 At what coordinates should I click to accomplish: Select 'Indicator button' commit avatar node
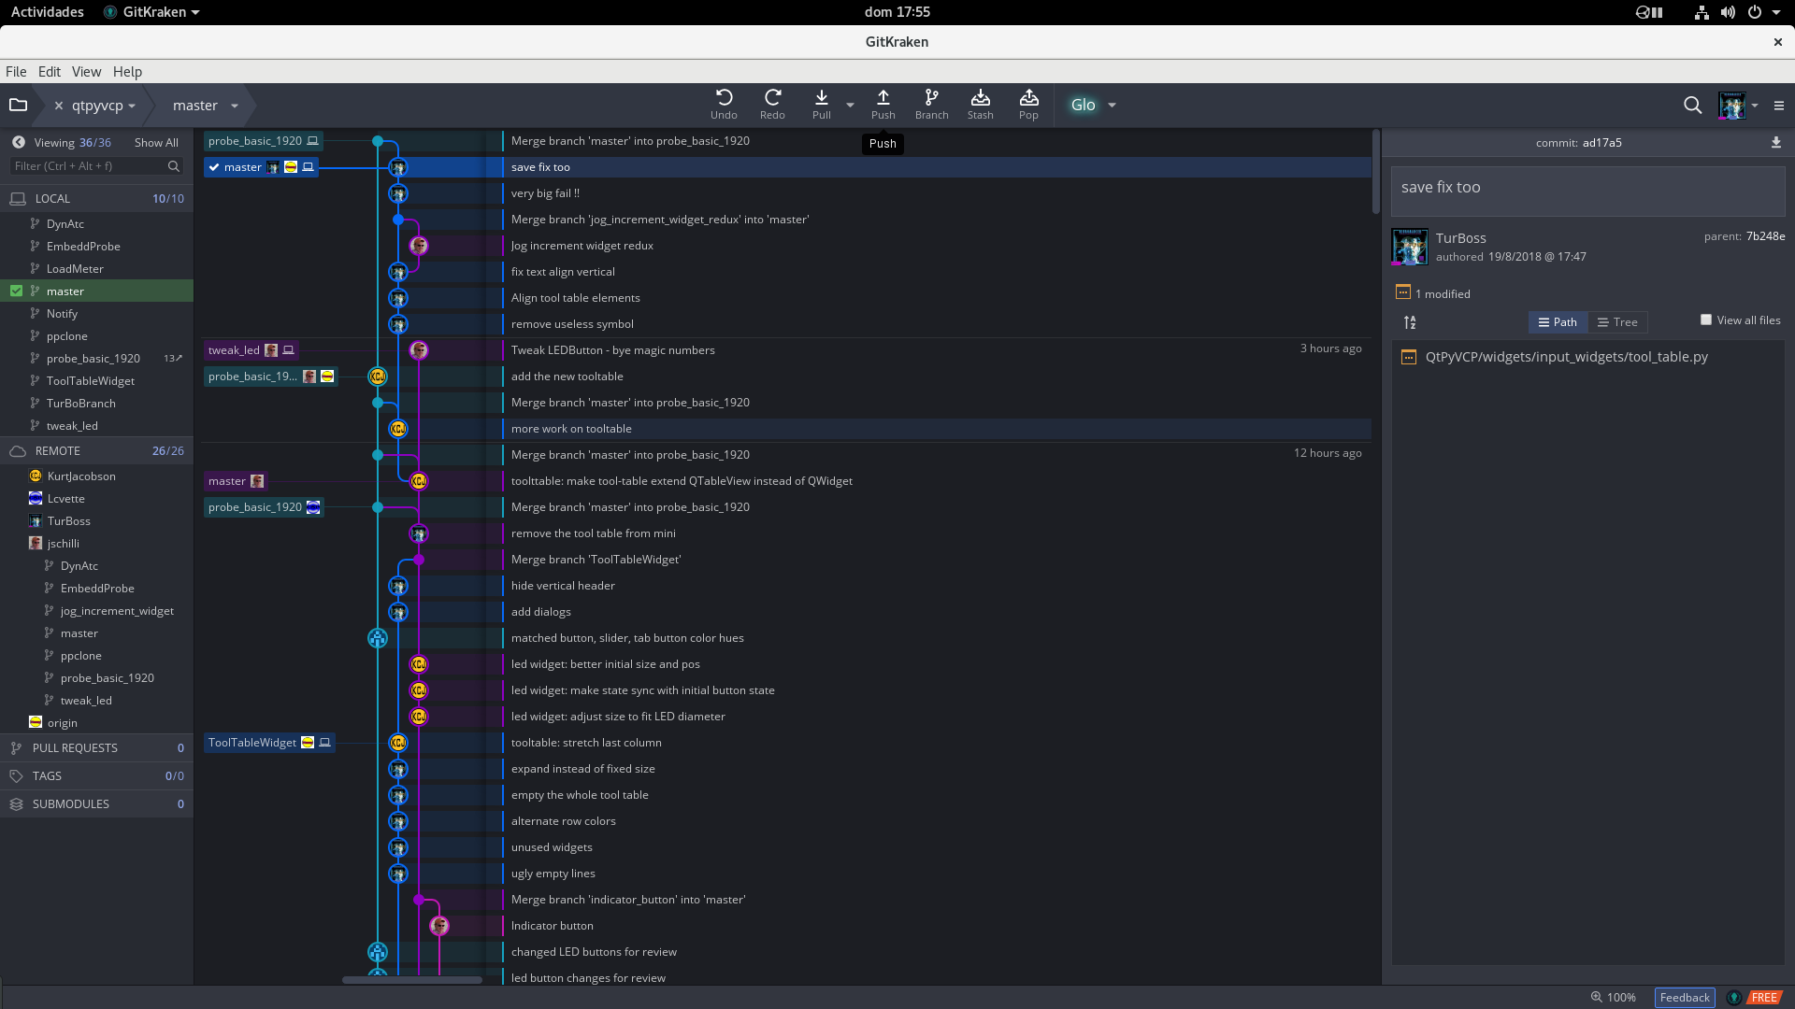[439, 926]
